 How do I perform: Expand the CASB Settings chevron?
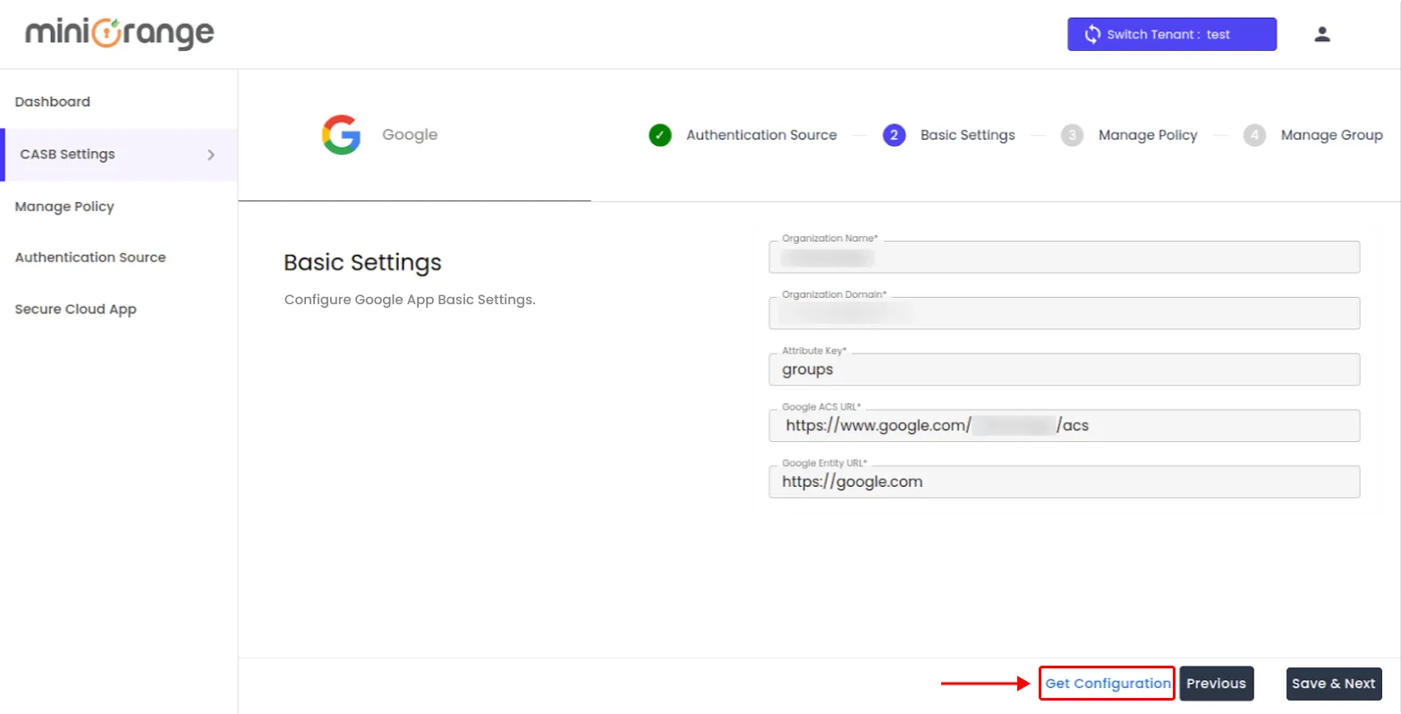tap(211, 154)
